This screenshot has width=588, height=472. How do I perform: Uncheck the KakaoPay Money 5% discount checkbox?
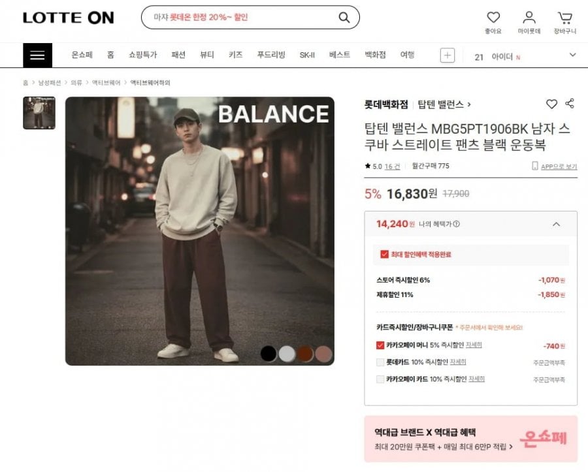point(380,345)
